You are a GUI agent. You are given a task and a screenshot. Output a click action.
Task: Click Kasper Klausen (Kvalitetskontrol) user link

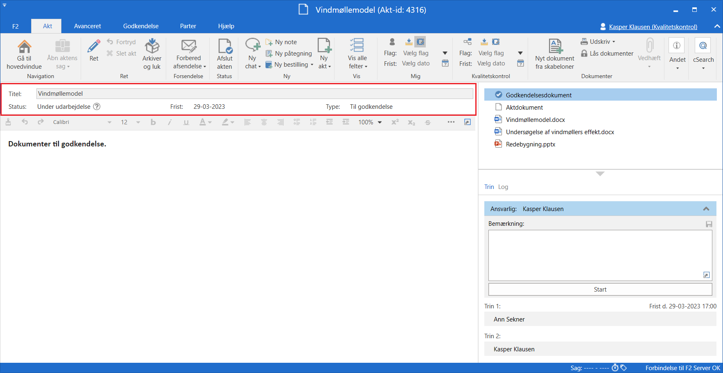click(653, 27)
